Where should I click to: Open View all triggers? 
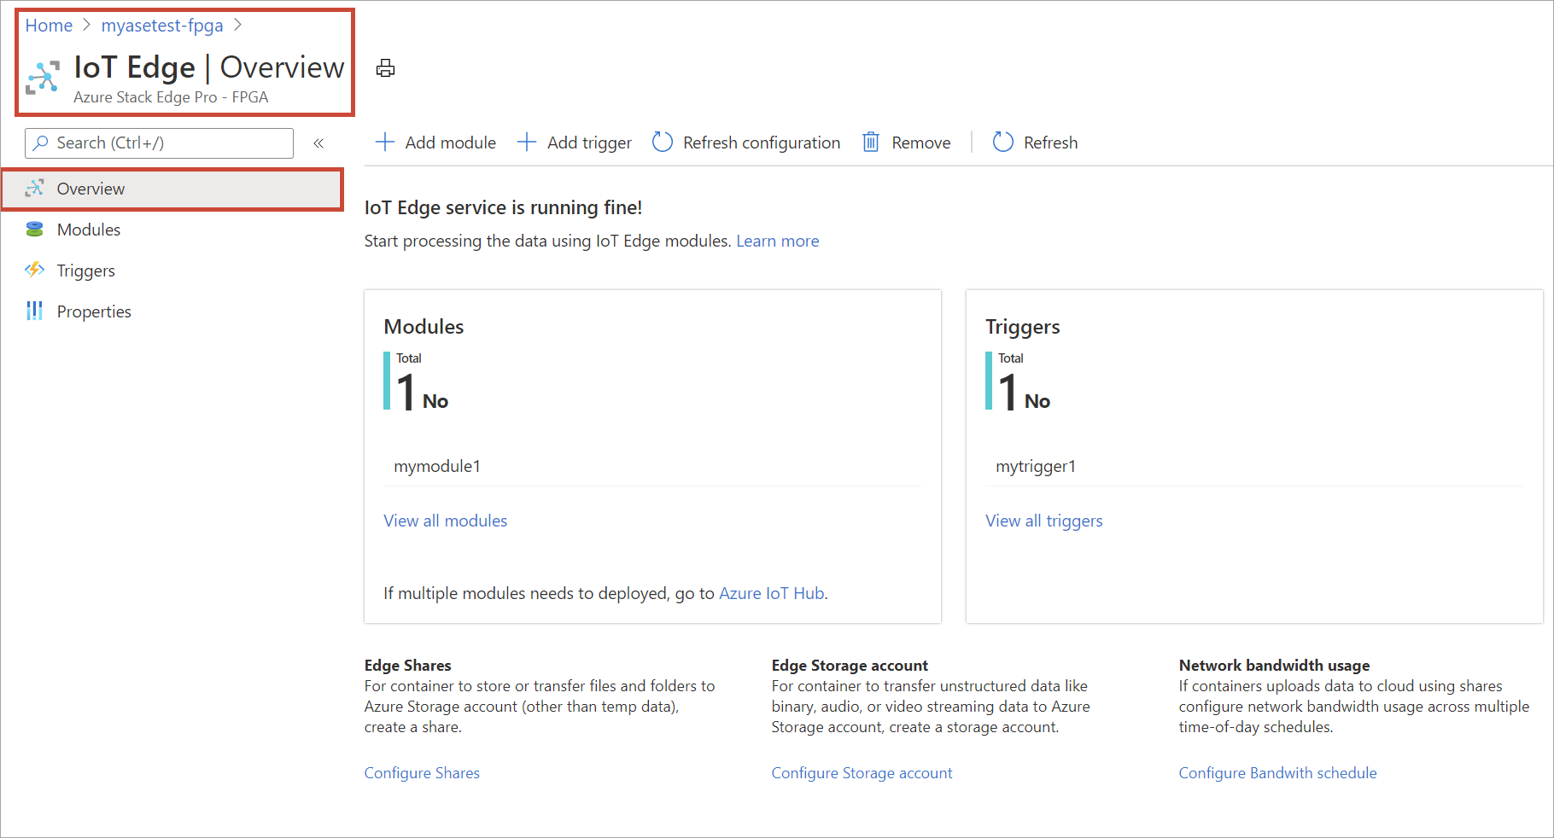tap(1043, 521)
